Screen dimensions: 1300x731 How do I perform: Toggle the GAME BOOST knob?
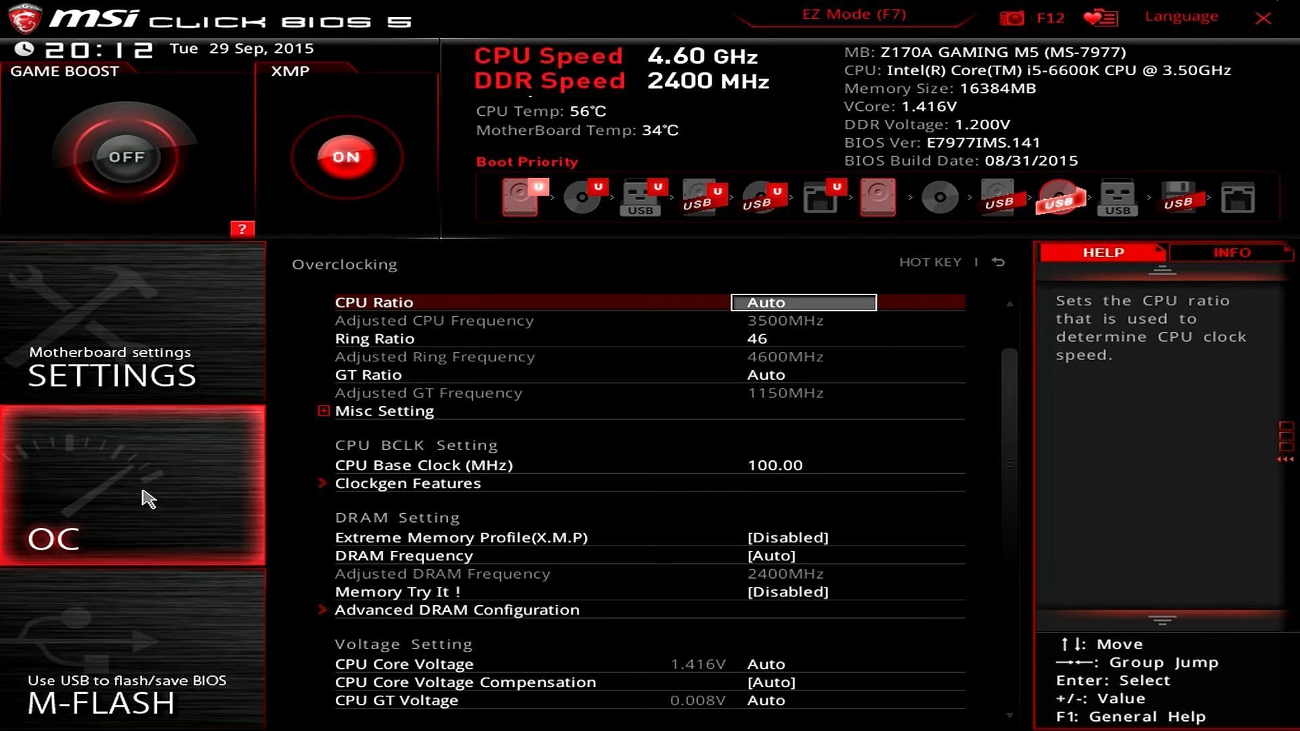pos(126,156)
